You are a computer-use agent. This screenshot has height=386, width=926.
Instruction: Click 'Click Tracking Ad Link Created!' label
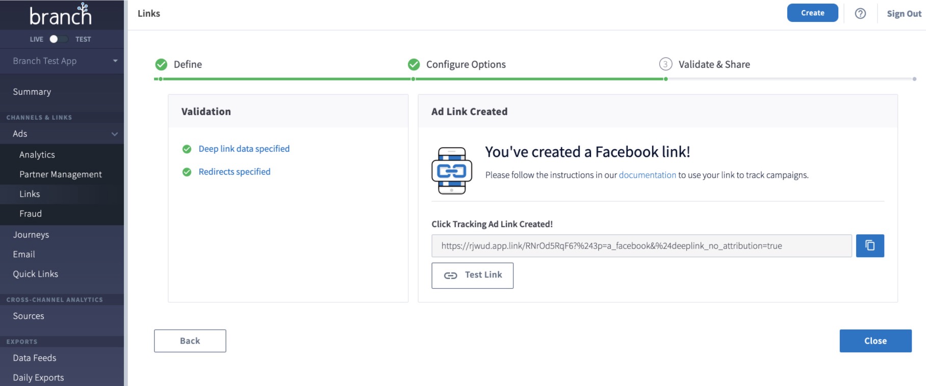pos(492,224)
